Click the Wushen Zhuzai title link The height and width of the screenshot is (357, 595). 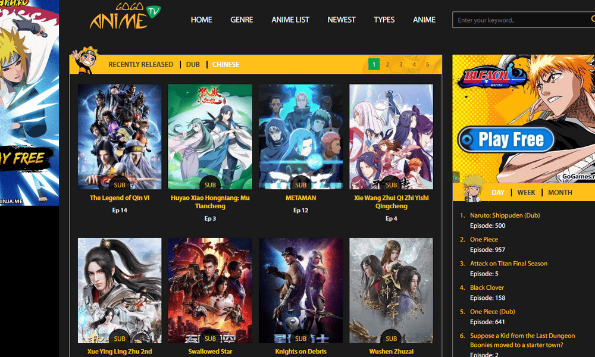(x=392, y=352)
